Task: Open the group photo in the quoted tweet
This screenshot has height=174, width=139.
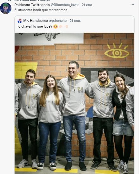Action: [x=74, y=103]
